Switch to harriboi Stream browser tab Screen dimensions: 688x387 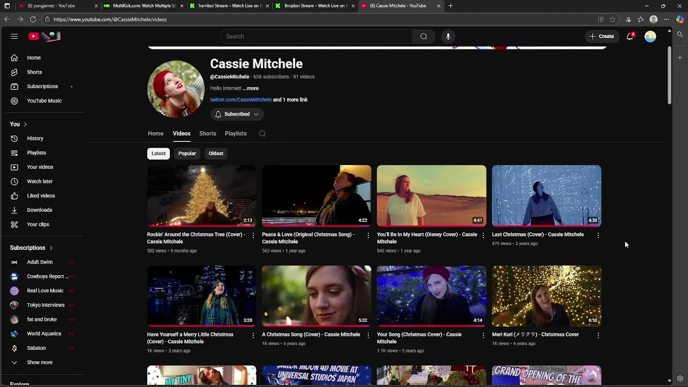[x=230, y=6]
